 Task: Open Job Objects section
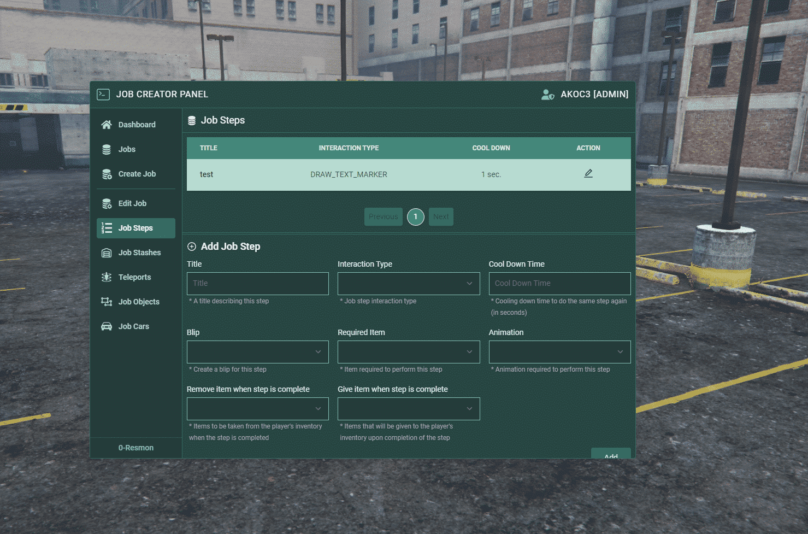click(x=136, y=302)
